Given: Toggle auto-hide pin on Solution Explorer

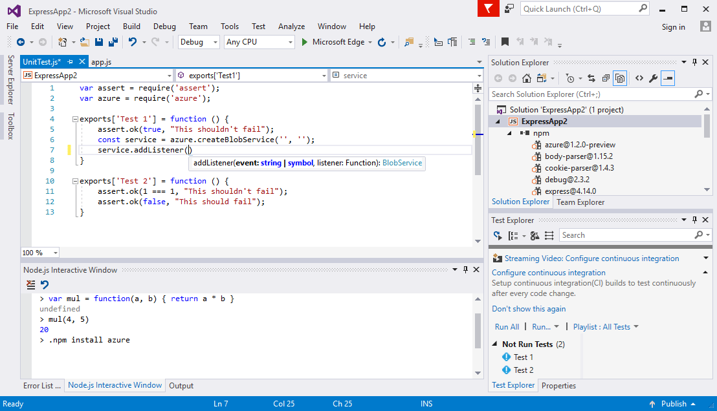Looking at the screenshot, I should point(696,62).
